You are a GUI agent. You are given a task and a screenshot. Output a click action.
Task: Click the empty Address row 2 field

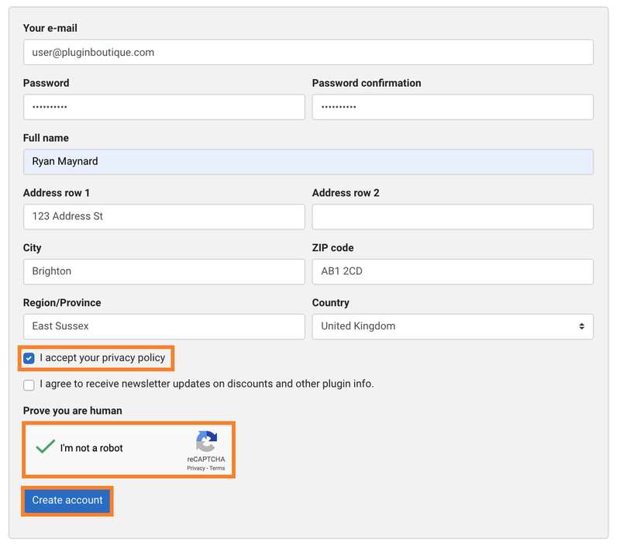coord(453,217)
